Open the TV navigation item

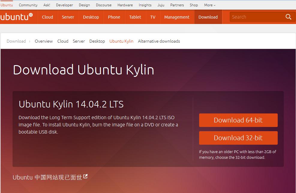[x=153, y=17]
